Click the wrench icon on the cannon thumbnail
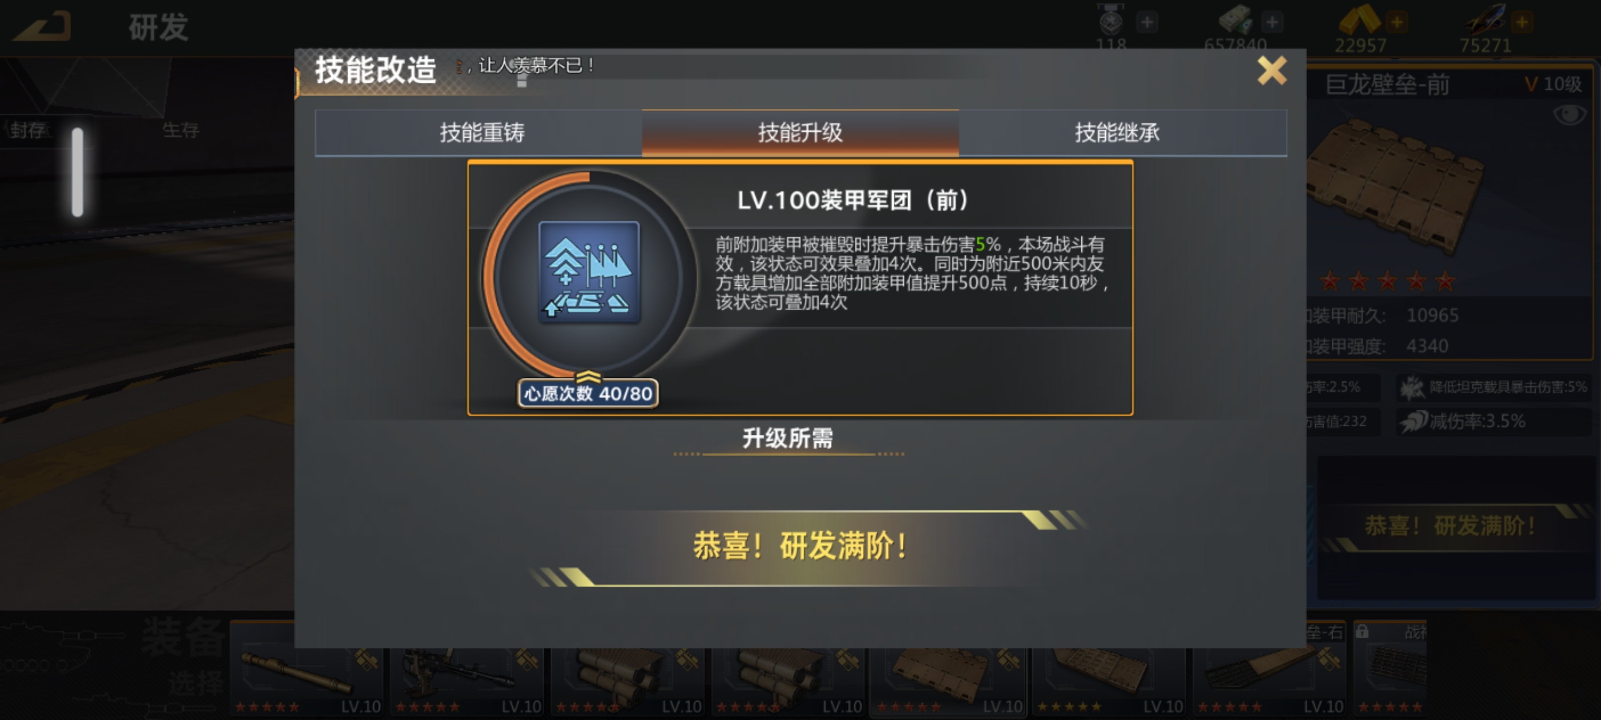The height and width of the screenshot is (720, 1601). [366, 659]
